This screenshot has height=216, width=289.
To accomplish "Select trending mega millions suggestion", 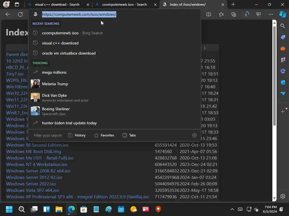I will point(115,72).
